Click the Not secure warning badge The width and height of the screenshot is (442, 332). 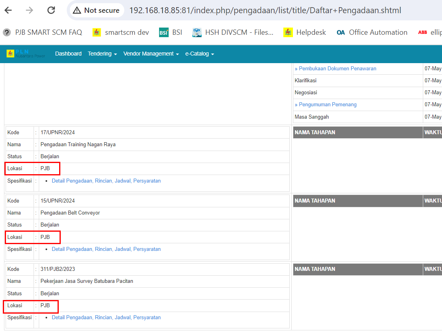pyautogui.click(x=97, y=10)
